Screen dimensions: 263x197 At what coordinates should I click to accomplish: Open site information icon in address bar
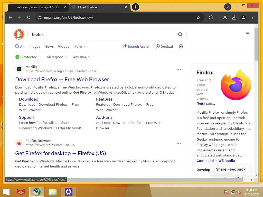coord(39,17)
